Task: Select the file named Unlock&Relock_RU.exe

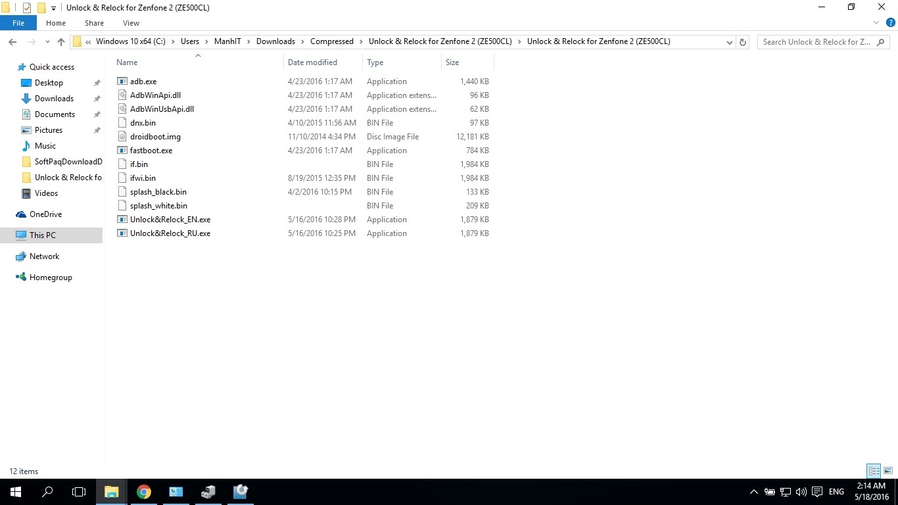Action: click(x=170, y=233)
